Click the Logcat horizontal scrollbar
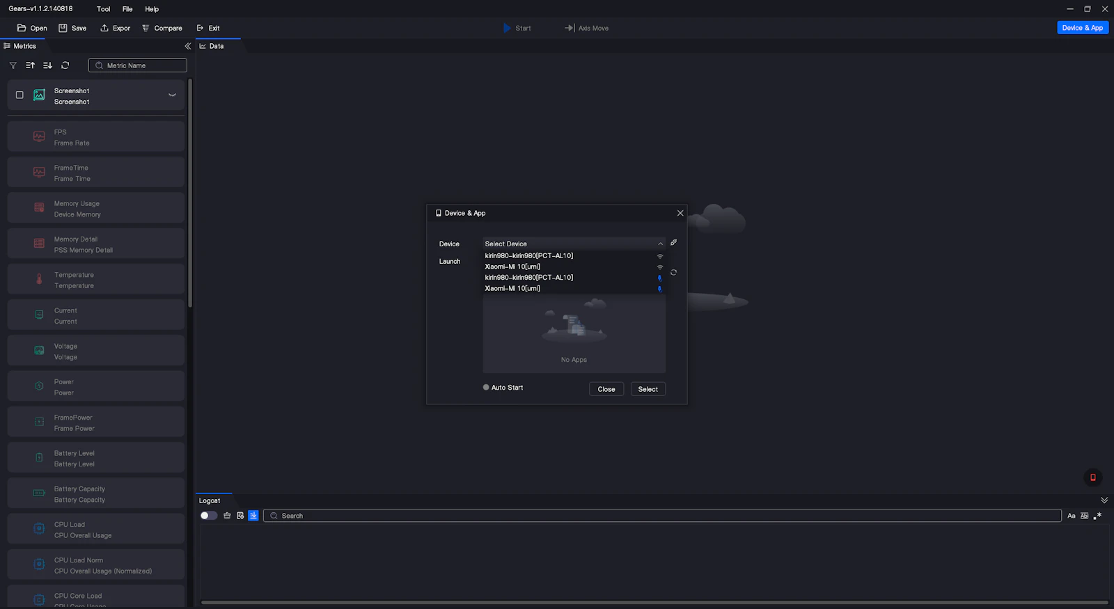Image resolution: width=1114 pixels, height=609 pixels. tap(654, 602)
